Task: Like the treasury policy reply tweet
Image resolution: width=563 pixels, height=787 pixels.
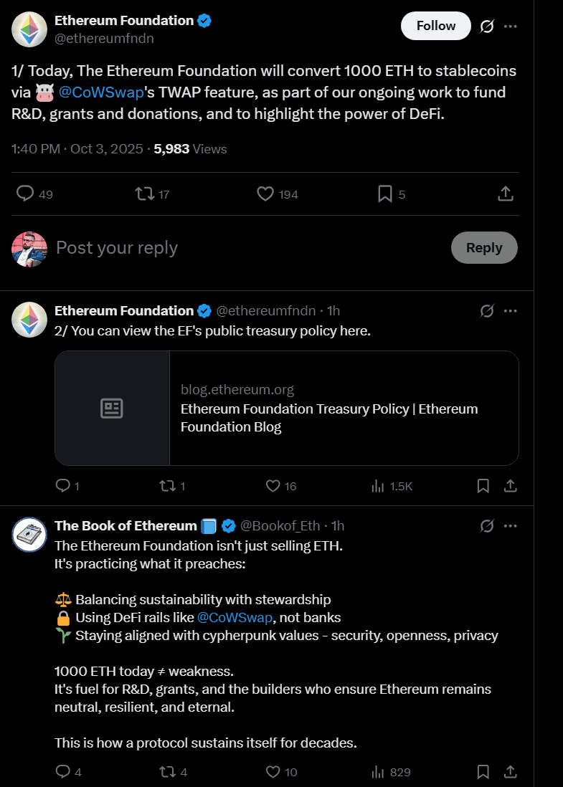Action: coord(271,486)
